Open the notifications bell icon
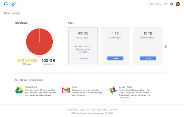 (172, 4)
